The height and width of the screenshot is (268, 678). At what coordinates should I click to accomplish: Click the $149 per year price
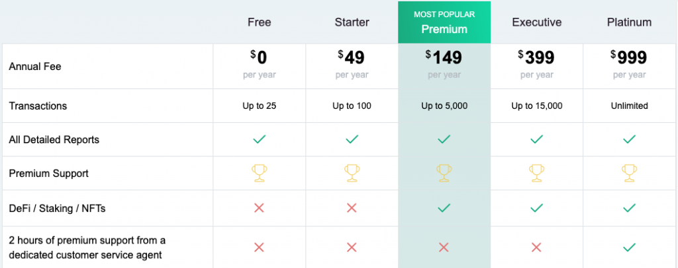tap(444, 64)
